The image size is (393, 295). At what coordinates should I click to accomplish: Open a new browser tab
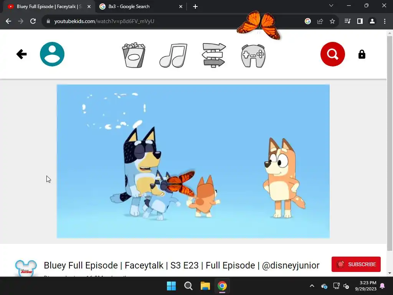click(x=195, y=7)
